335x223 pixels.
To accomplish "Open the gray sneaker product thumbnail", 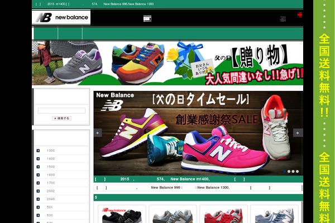I will tap(173, 214).
